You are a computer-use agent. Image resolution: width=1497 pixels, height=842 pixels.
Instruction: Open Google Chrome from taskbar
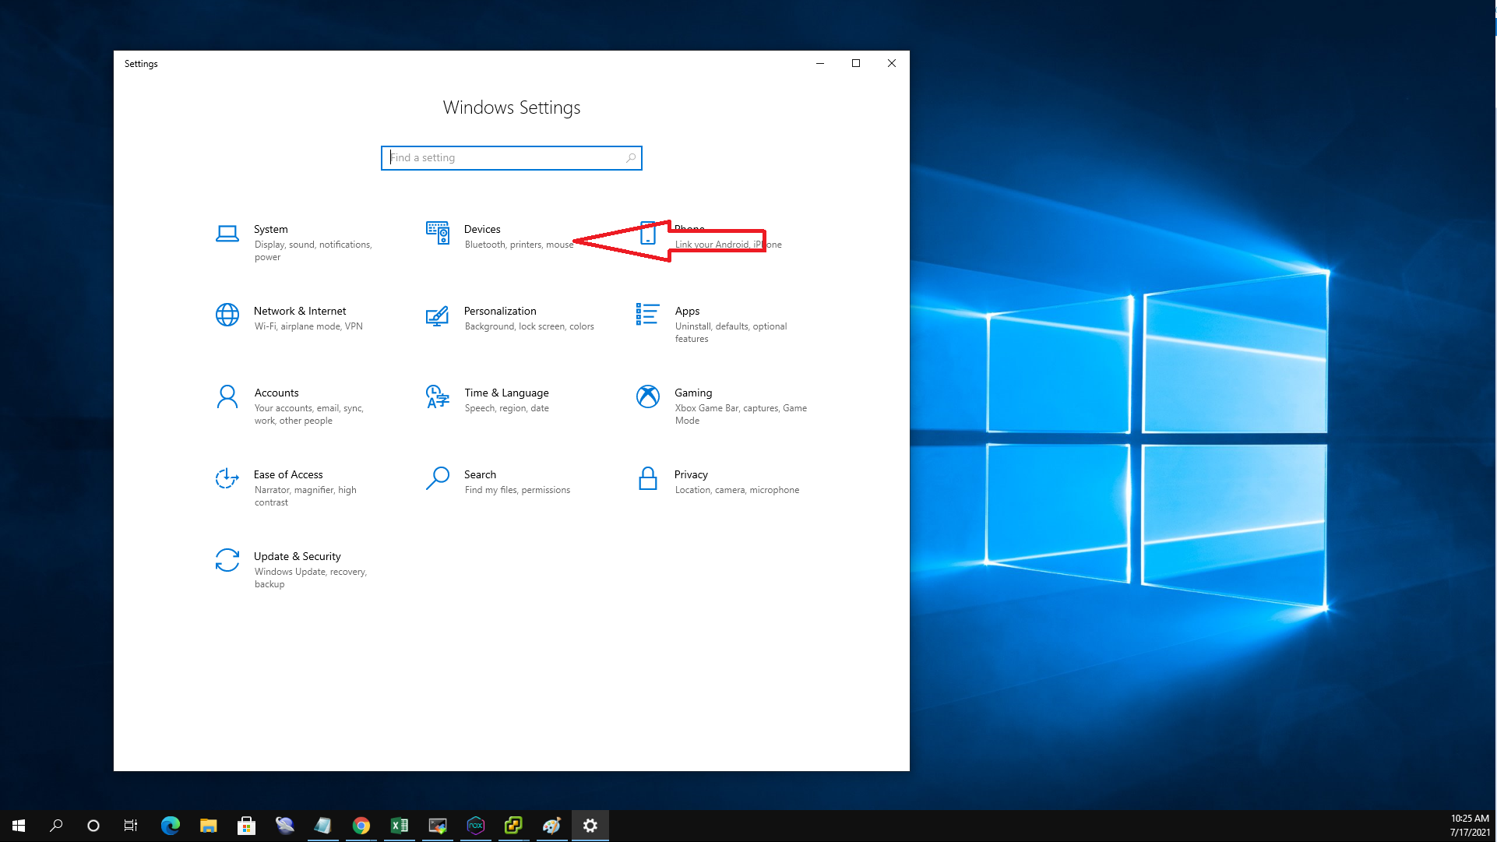tap(361, 826)
